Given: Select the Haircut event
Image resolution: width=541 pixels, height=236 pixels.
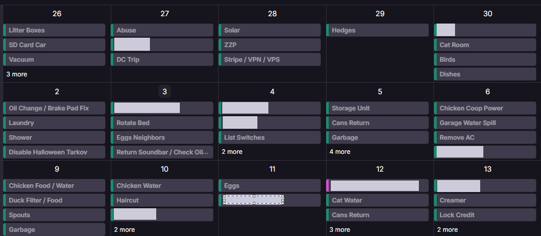Looking at the screenshot, I should point(162,200).
